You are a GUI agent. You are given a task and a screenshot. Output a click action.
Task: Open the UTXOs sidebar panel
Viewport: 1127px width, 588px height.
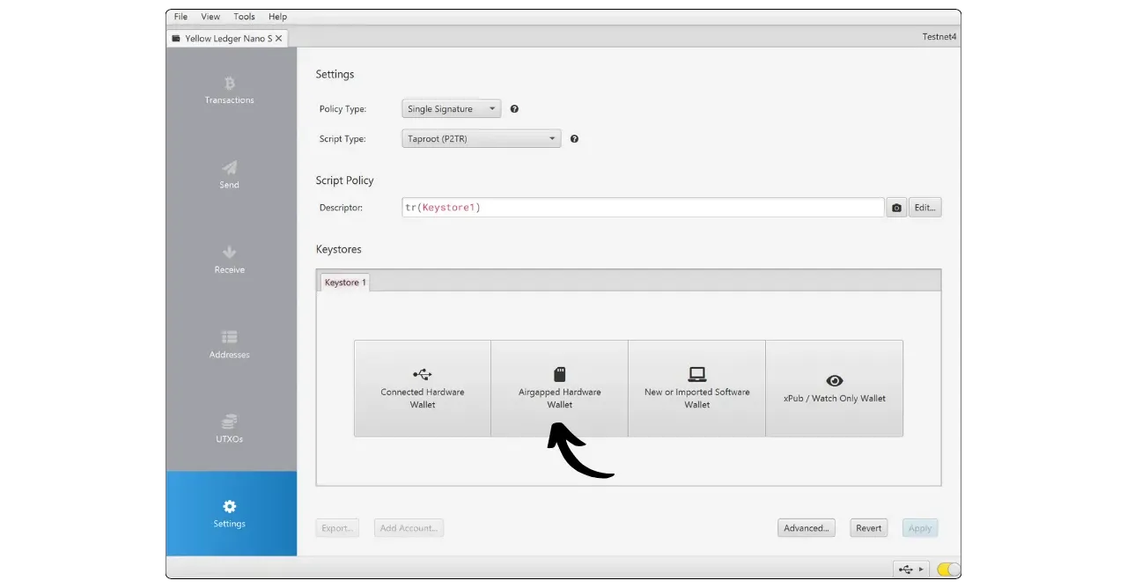click(229, 429)
